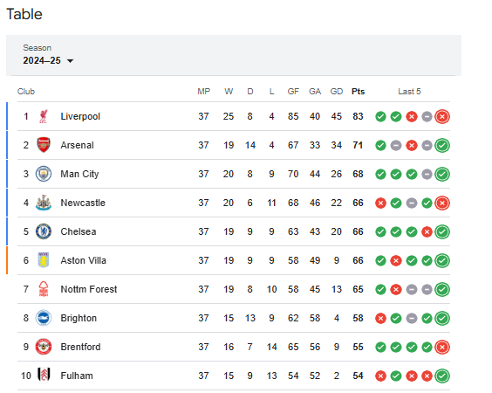Click the Brentford club crest
This screenshot has width=492, height=393.
pyautogui.click(x=44, y=347)
